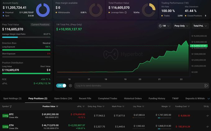Open the Funding History tab
Image resolution: width=211 pixels, height=131 pixels.
(157, 99)
